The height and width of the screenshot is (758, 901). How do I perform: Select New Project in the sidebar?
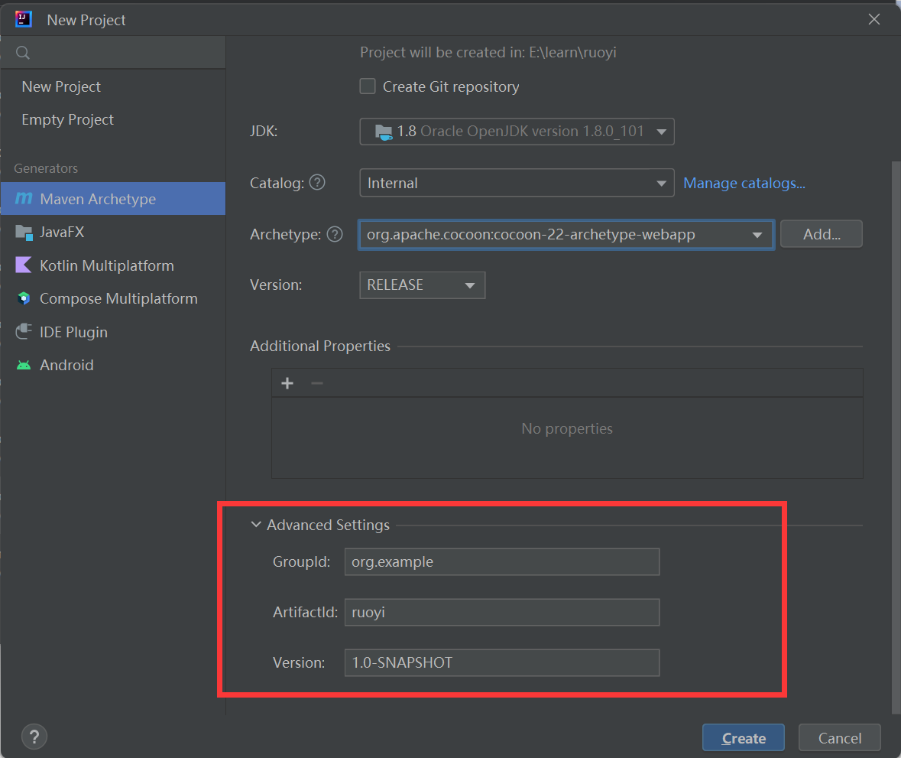click(x=61, y=86)
